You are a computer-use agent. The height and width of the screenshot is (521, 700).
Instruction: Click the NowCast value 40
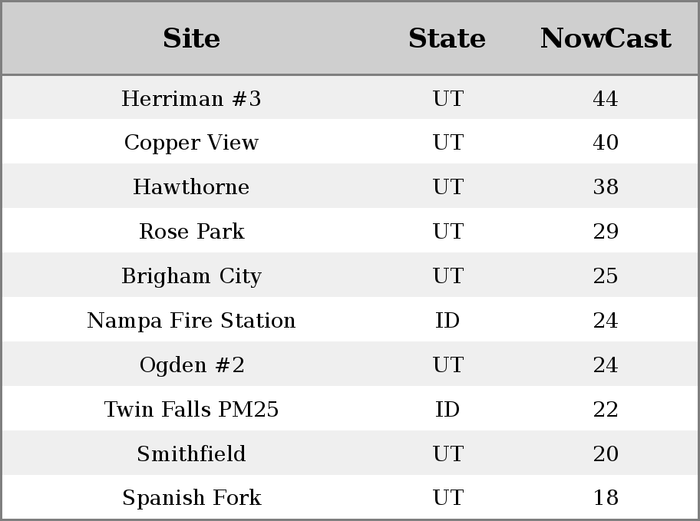click(606, 143)
